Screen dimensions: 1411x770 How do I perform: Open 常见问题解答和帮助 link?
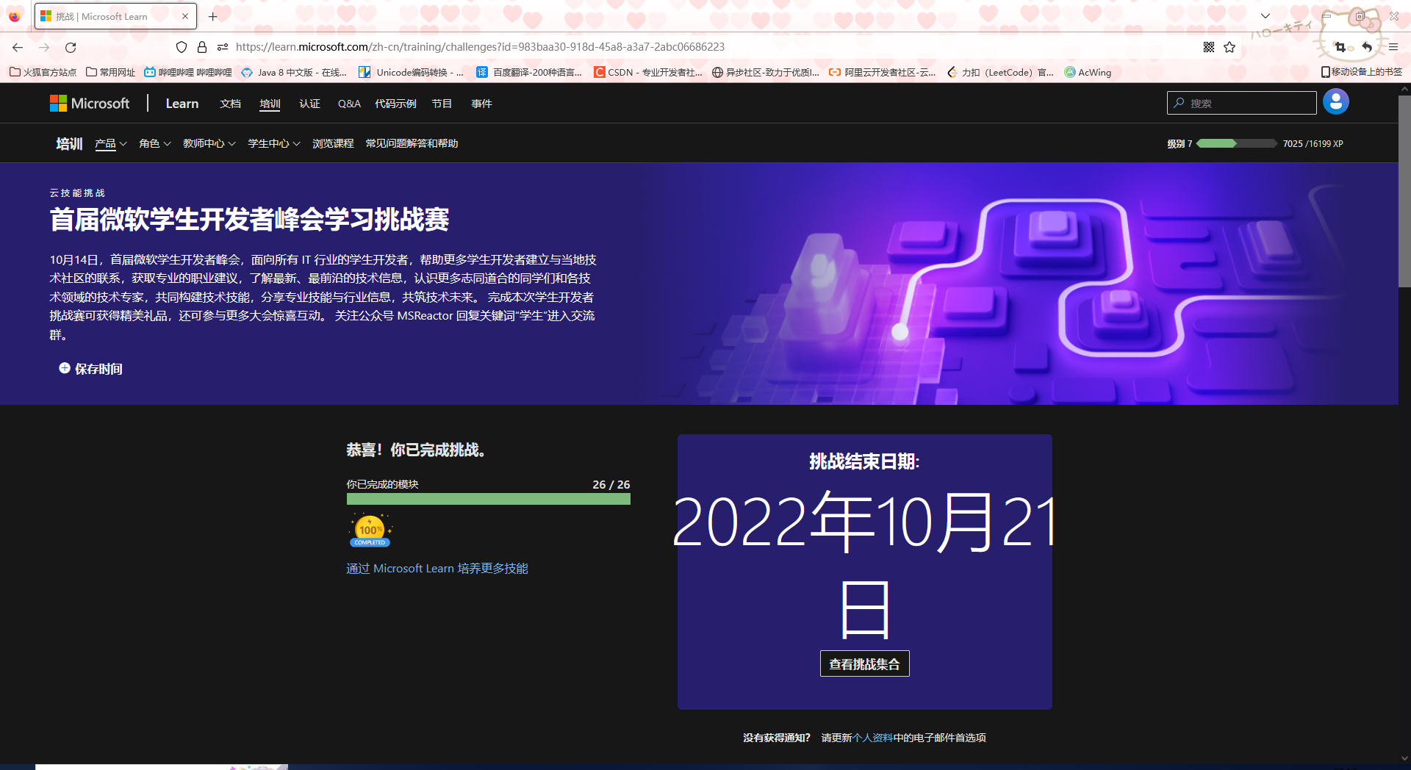tap(412, 143)
